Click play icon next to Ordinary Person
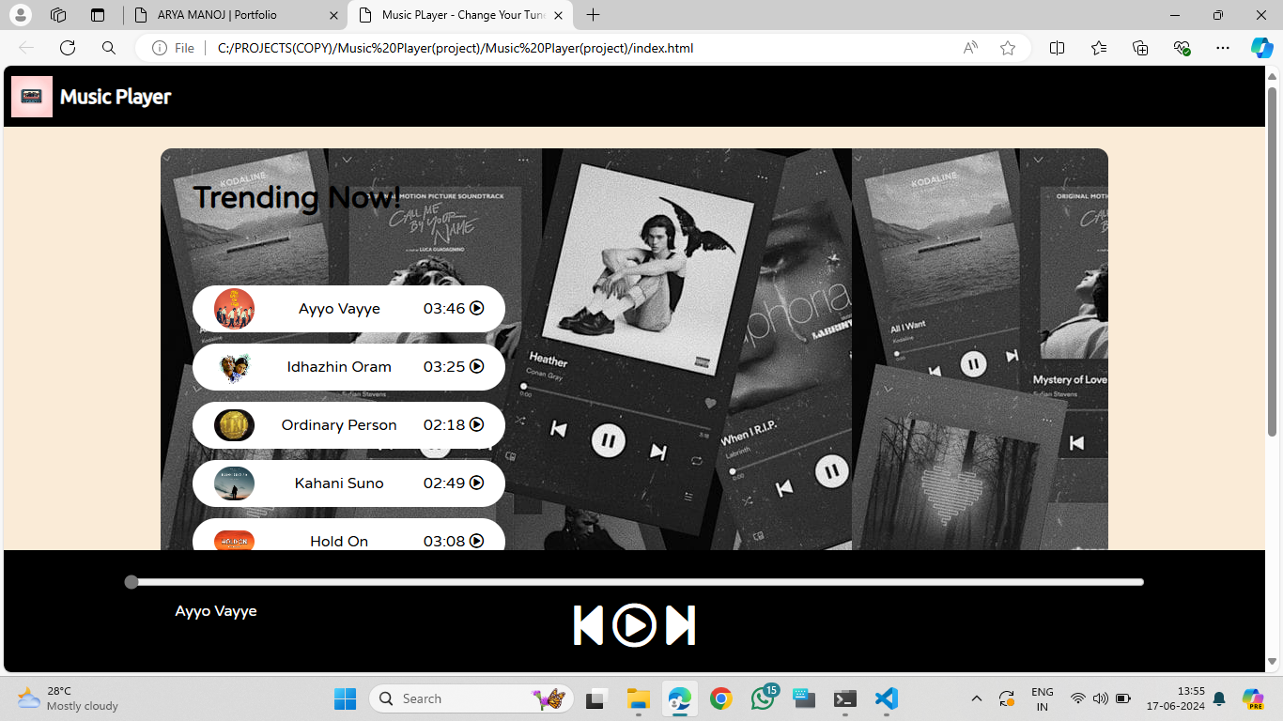This screenshot has height=721, width=1283. click(x=477, y=424)
